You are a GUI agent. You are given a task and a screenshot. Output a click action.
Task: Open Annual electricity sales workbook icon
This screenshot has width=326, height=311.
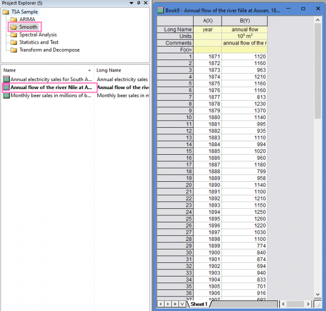click(x=6, y=79)
